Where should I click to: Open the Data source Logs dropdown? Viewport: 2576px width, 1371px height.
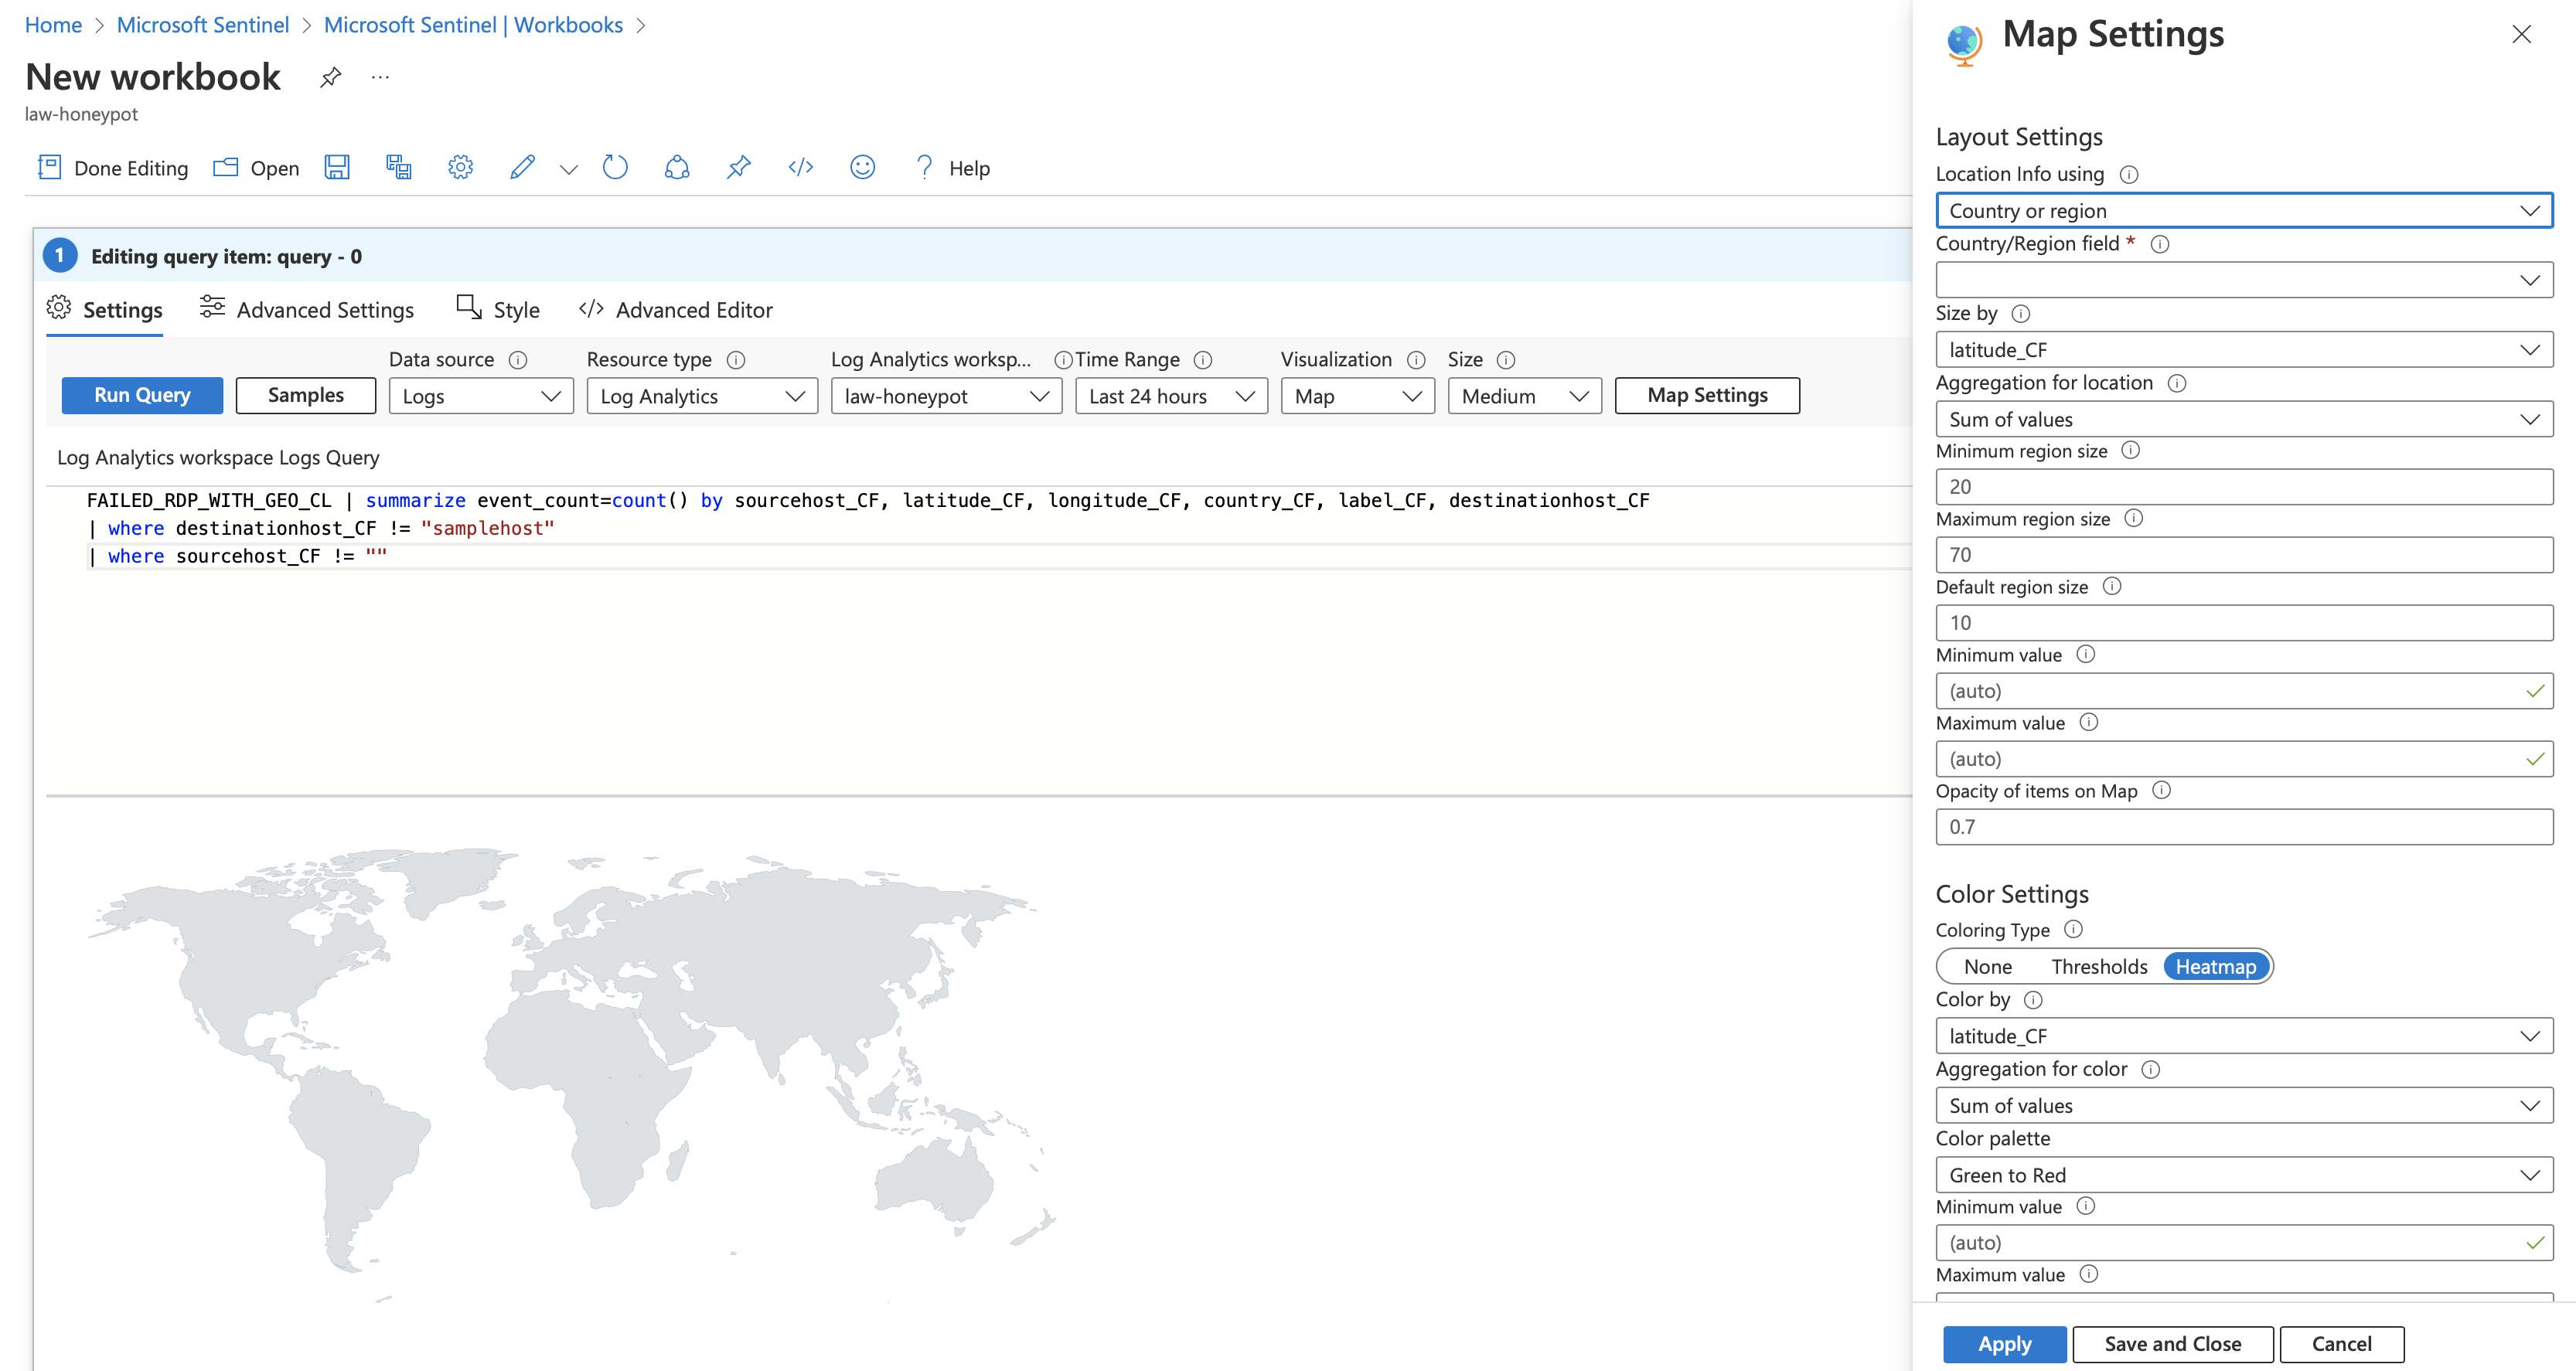481,396
